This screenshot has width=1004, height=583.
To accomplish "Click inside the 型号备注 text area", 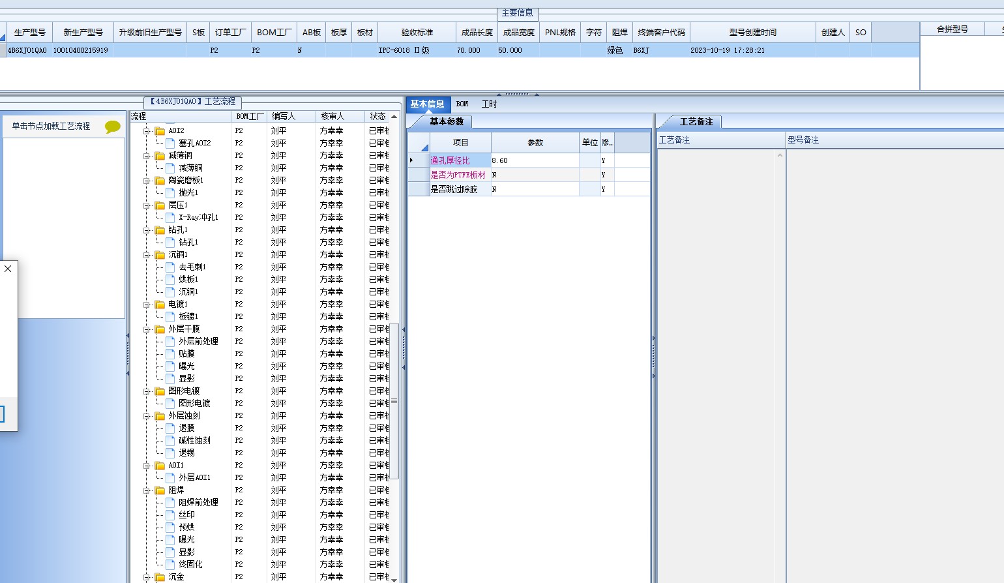I will [x=895, y=365].
